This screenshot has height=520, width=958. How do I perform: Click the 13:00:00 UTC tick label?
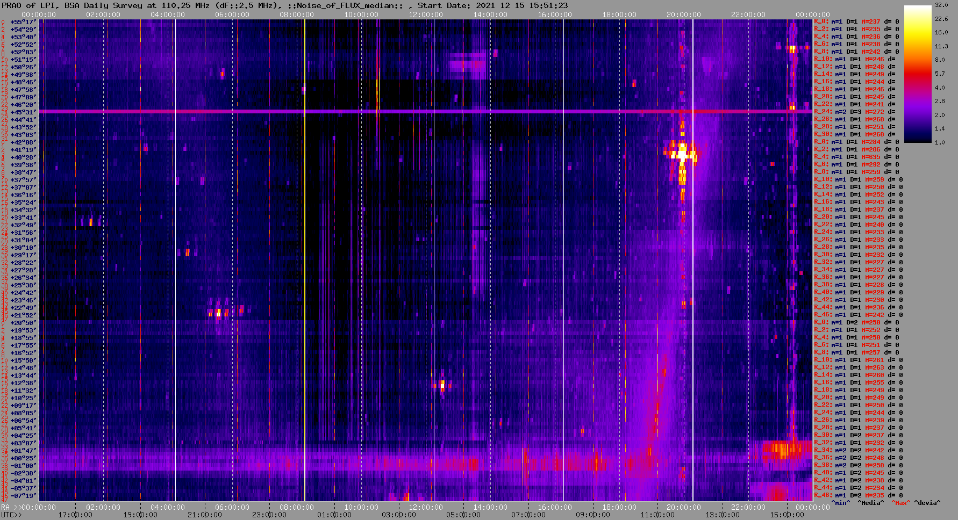coord(723,515)
